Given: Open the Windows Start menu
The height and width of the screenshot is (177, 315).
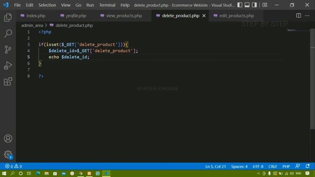Looking at the screenshot, I should [4, 174].
